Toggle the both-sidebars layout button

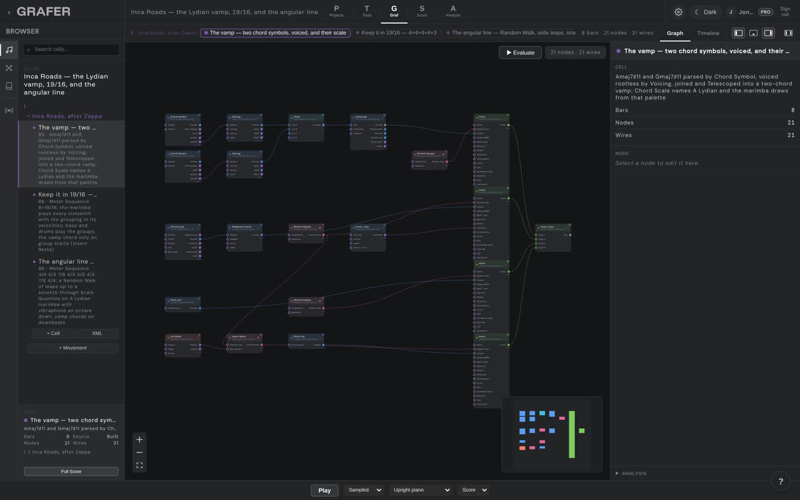coord(788,33)
